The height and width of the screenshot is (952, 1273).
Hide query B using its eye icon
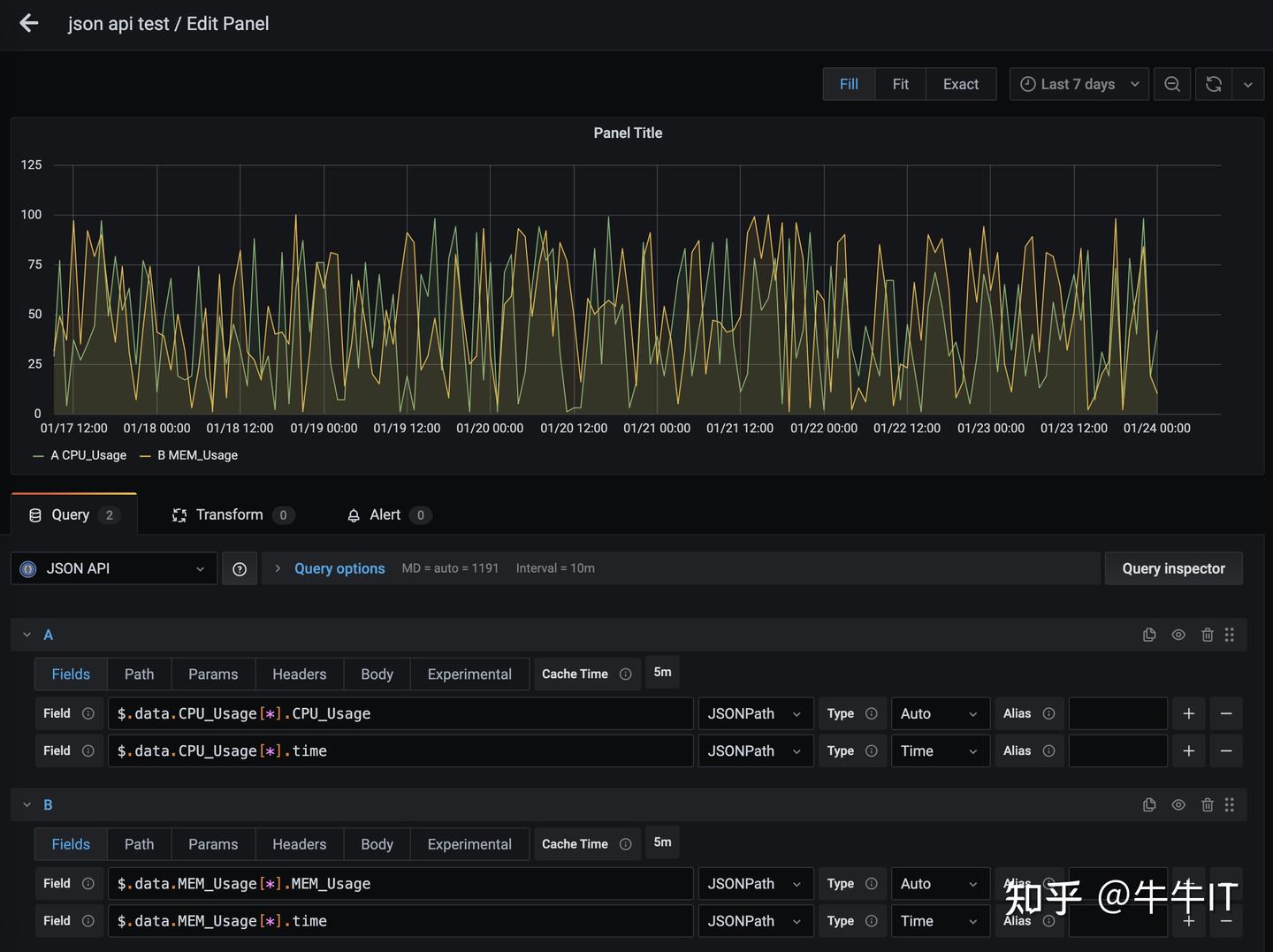[1178, 804]
